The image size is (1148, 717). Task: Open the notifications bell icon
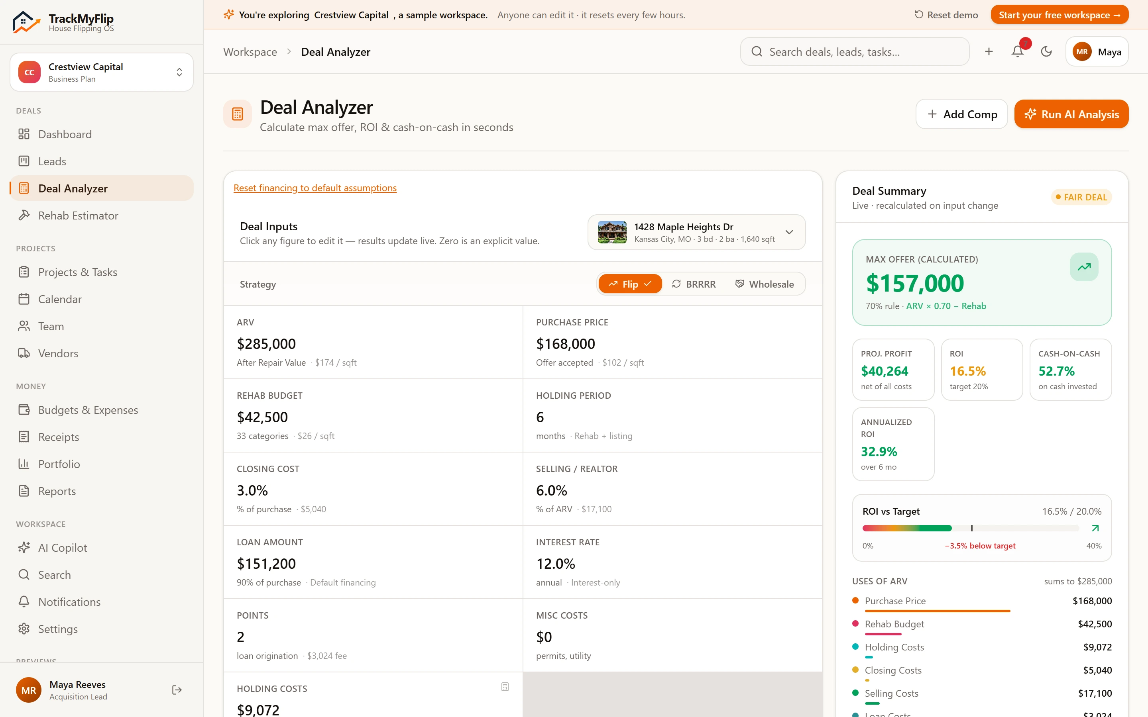point(1017,51)
